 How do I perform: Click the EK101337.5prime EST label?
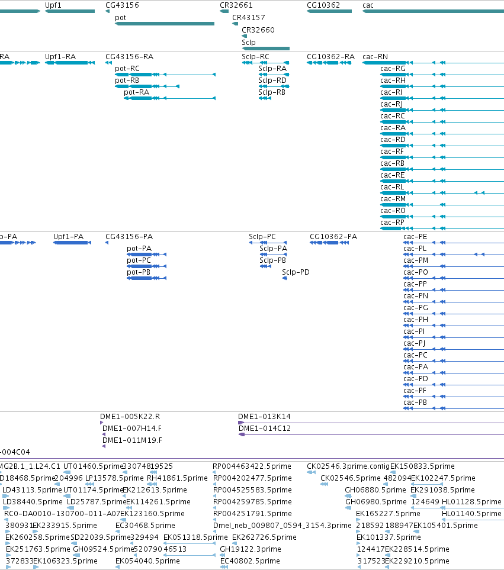pyautogui.click(x=389, y=537)
